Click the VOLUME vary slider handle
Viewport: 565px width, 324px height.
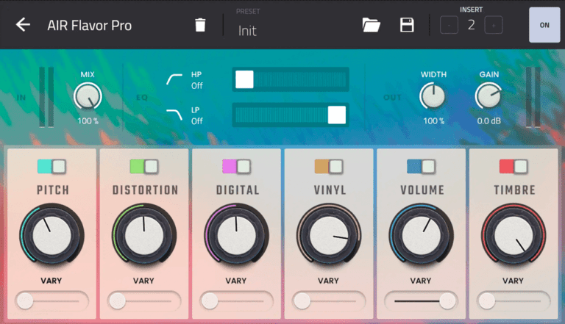446,300
